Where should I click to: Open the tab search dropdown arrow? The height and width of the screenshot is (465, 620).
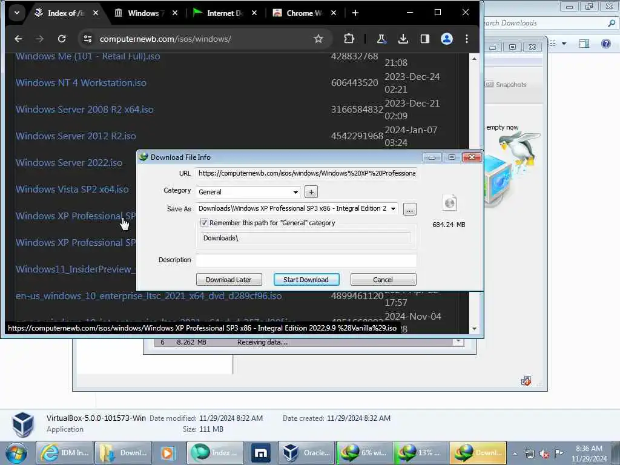(16, 13)
